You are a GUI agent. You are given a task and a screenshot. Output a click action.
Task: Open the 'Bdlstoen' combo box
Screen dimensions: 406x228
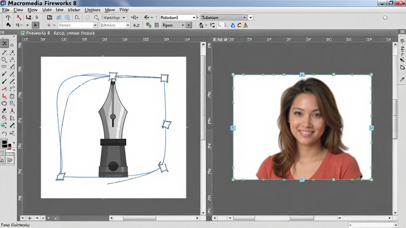224,17
